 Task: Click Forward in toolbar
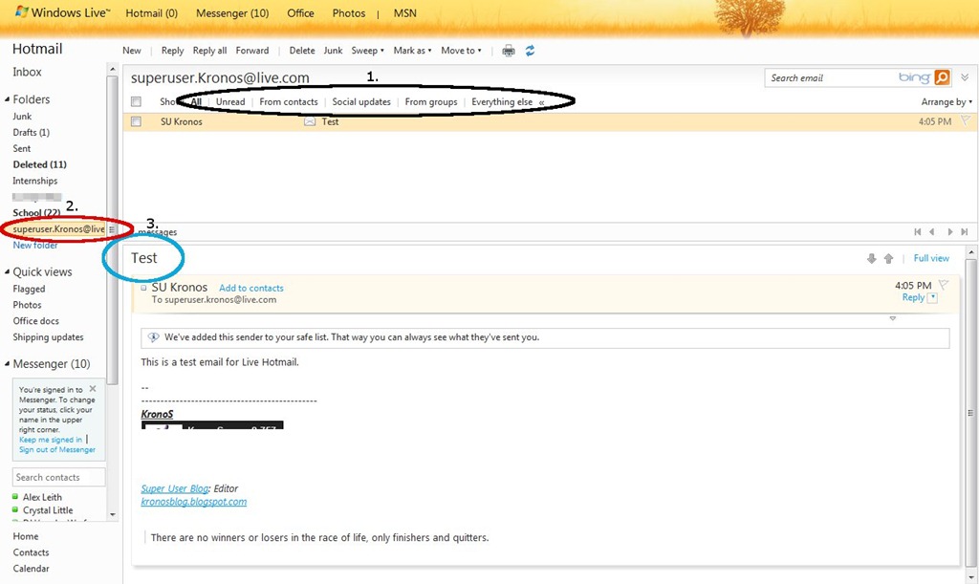[x=252, y=51]
